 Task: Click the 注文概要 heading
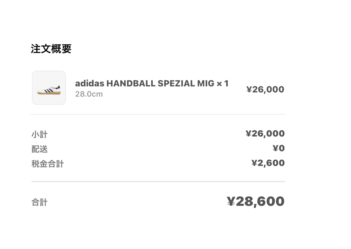[51, 49]
